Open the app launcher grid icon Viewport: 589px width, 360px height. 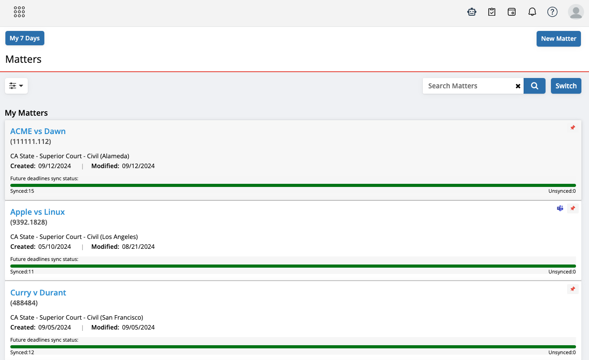point(19,12)
